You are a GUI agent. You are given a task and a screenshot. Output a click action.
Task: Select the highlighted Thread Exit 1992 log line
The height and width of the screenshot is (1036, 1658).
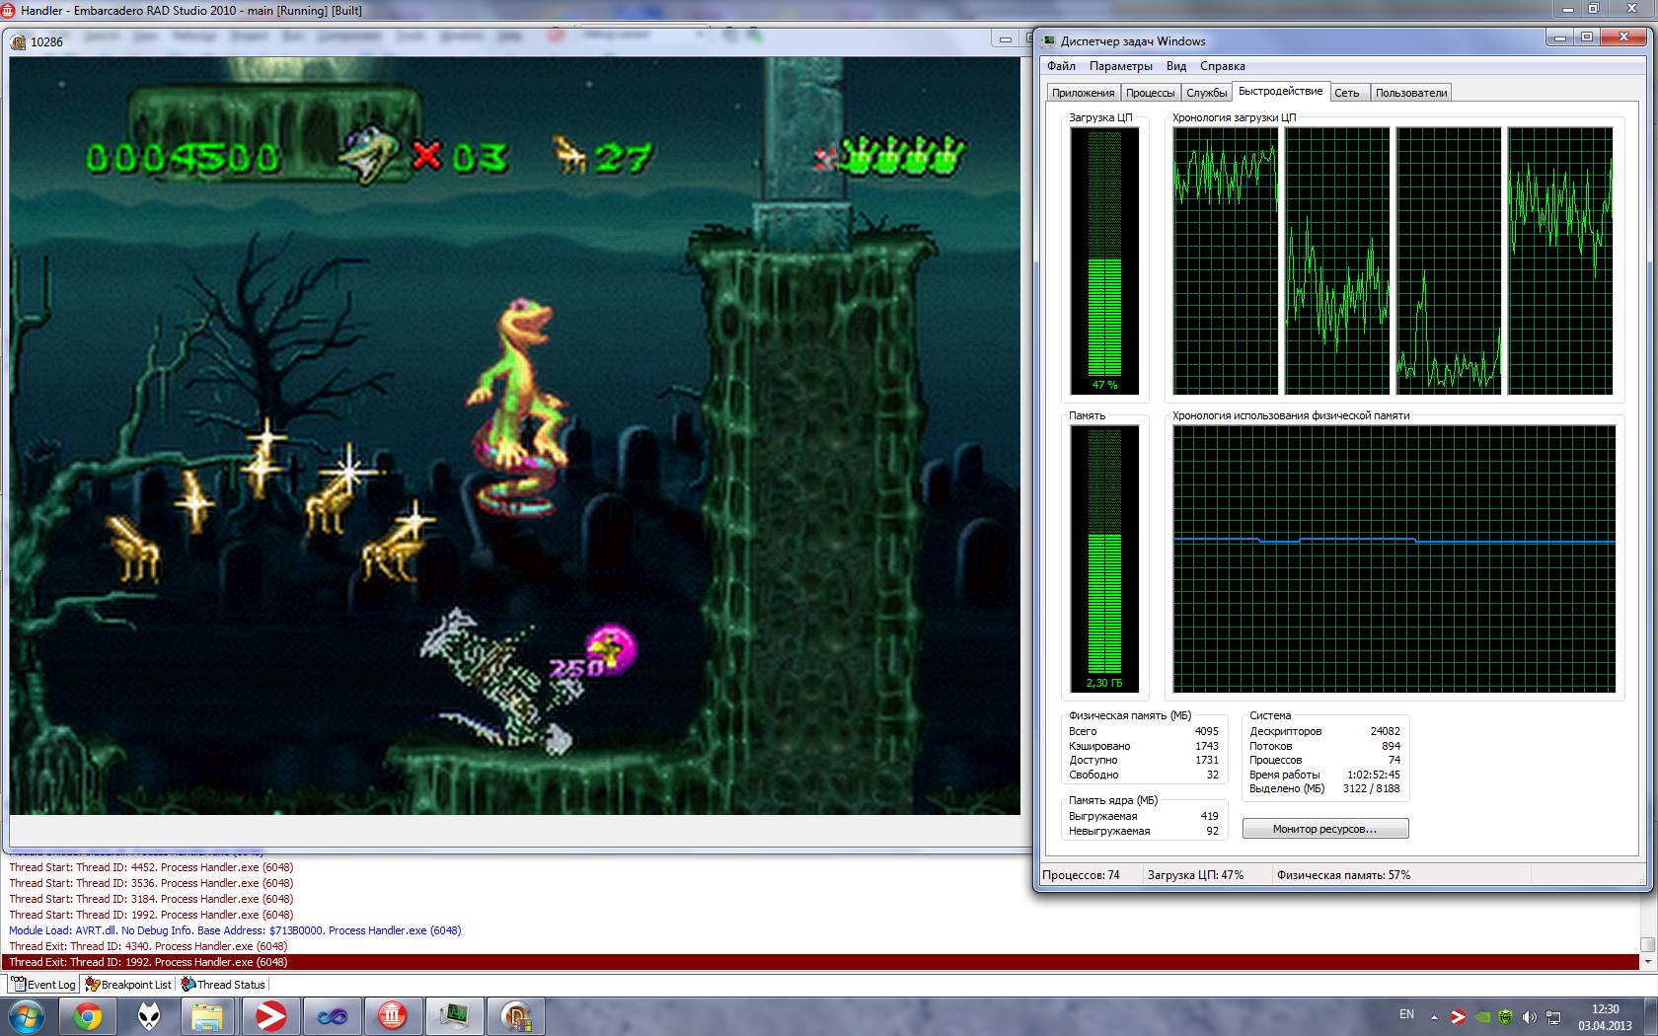pos(148,962)
